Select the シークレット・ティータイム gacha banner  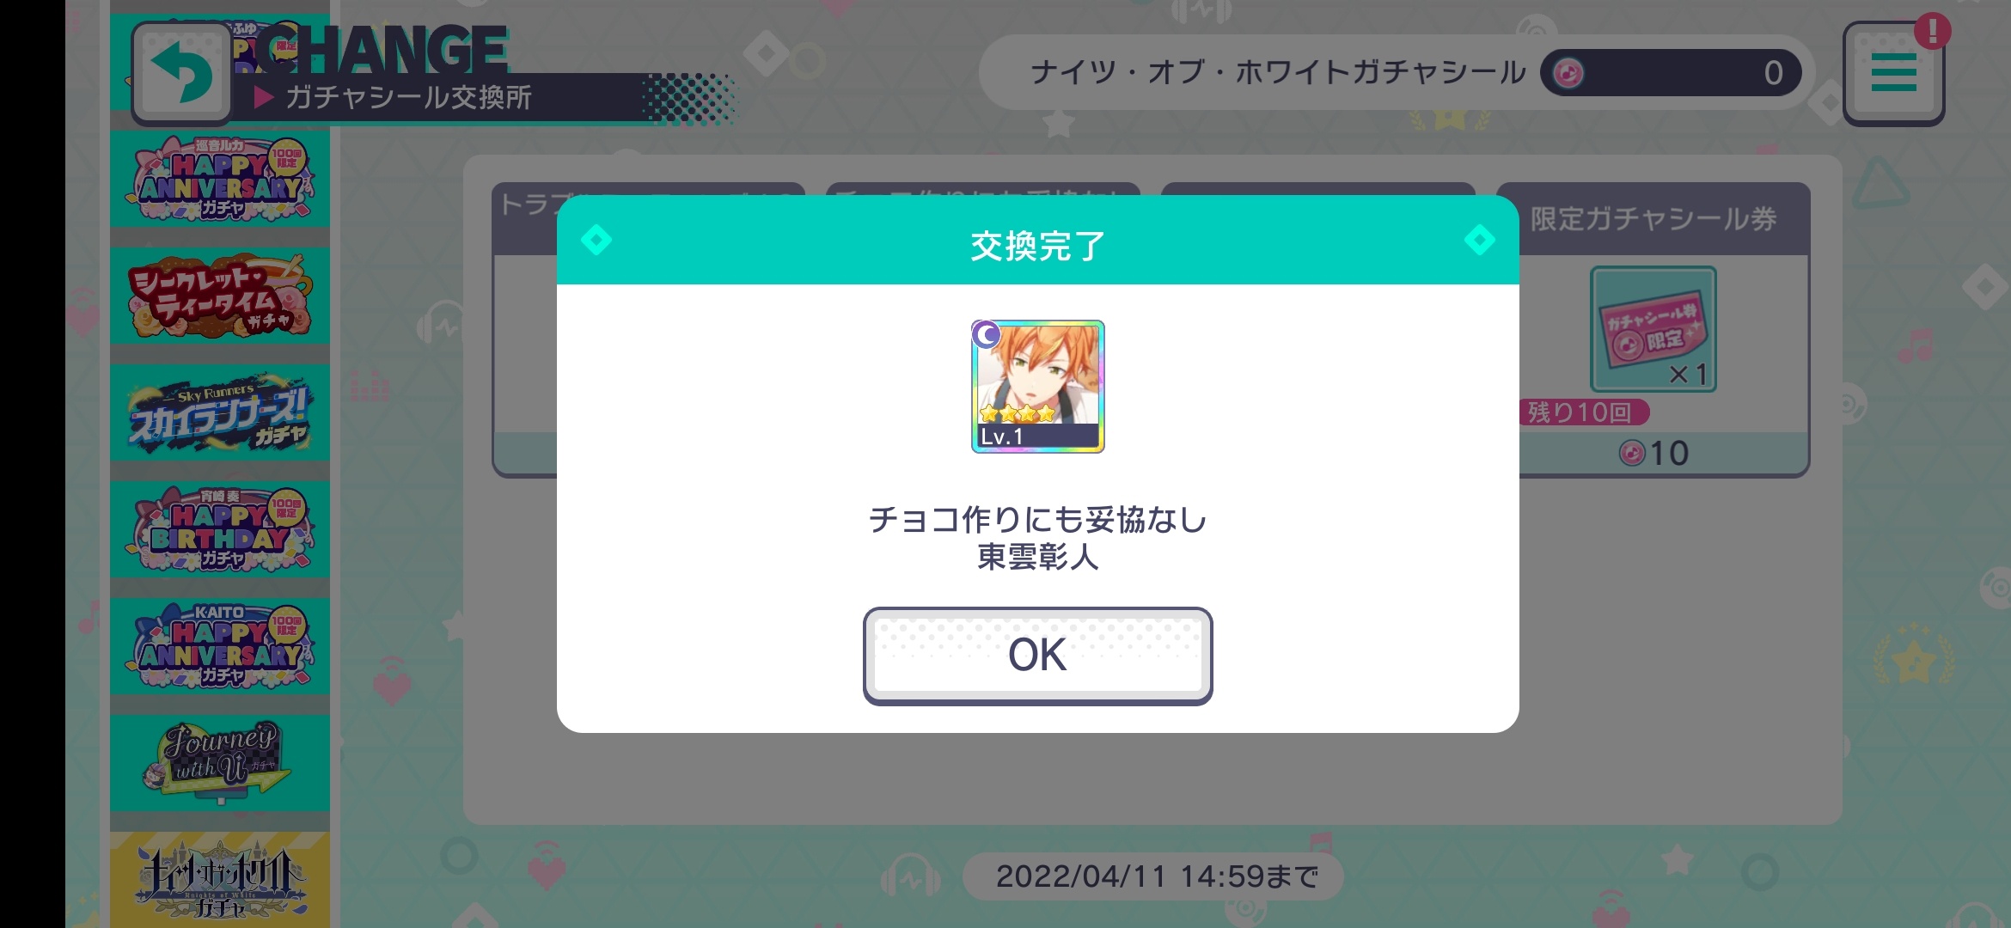coord(220,296)
